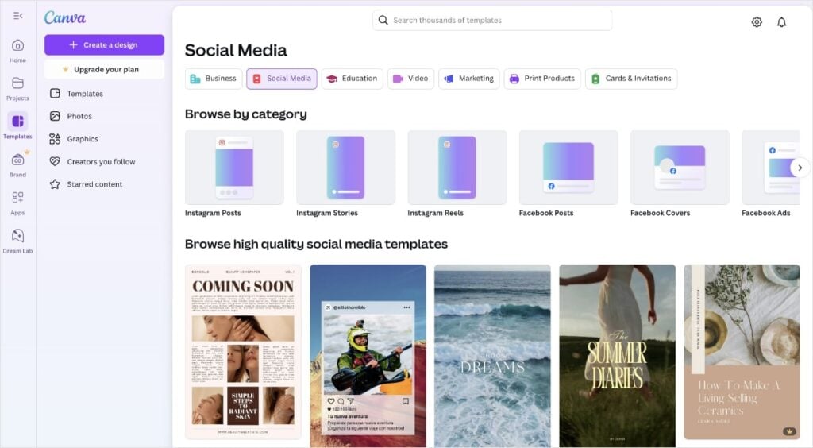Open kayaker Instagram post template
Screen dimensions: 813x448
[x=368, y=356]
